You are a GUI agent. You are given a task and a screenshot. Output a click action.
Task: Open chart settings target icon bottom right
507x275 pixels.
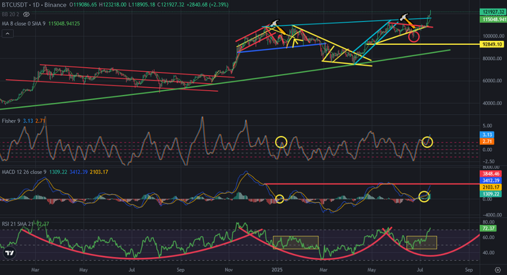[498, 270]
